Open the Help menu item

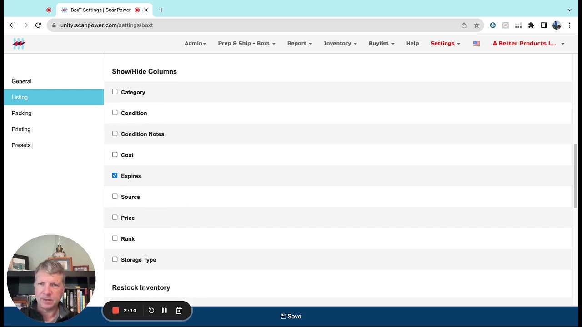(412, 44)
